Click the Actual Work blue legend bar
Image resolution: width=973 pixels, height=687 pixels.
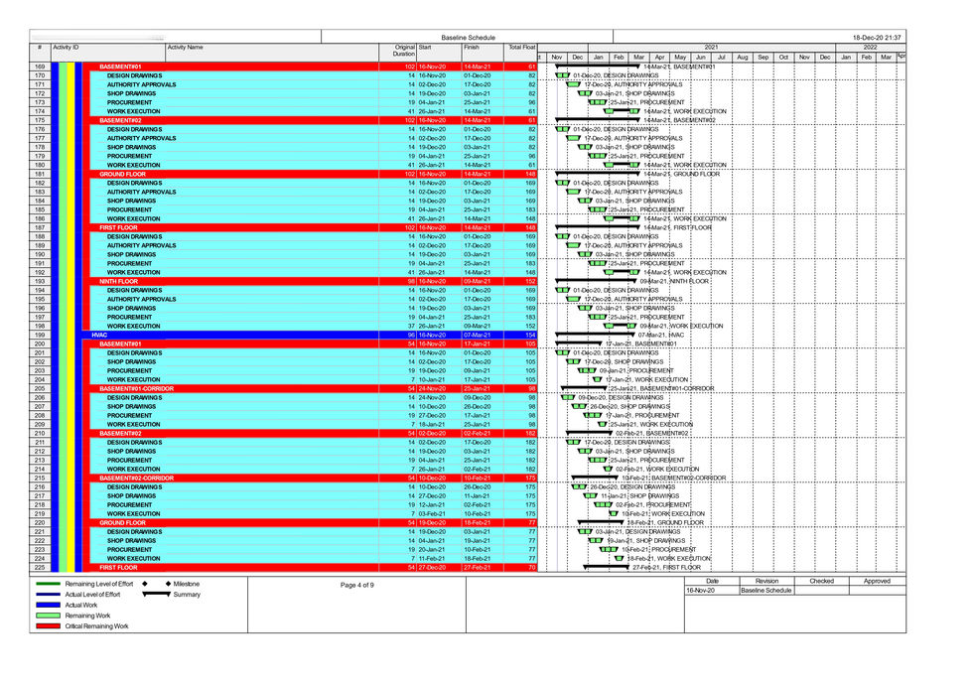(x=48, y=605)
